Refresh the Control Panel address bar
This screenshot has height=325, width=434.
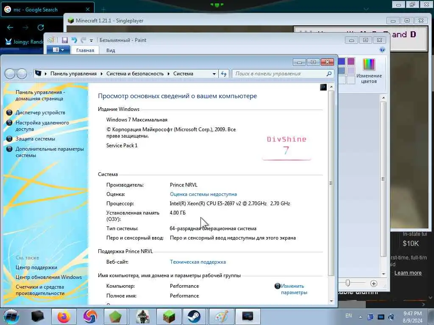[x=224, y=74]
